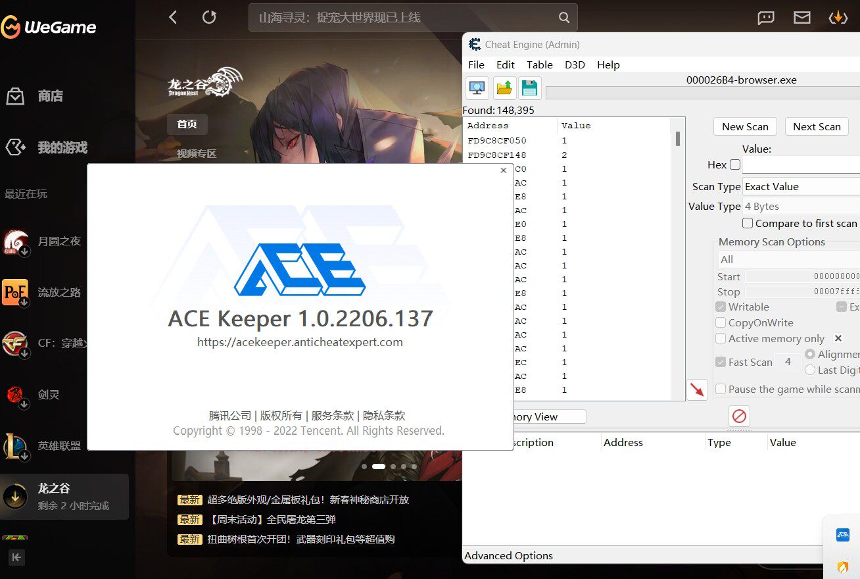
Task: Select 龙之谷 downloading game entry
Action: [64, 497]
